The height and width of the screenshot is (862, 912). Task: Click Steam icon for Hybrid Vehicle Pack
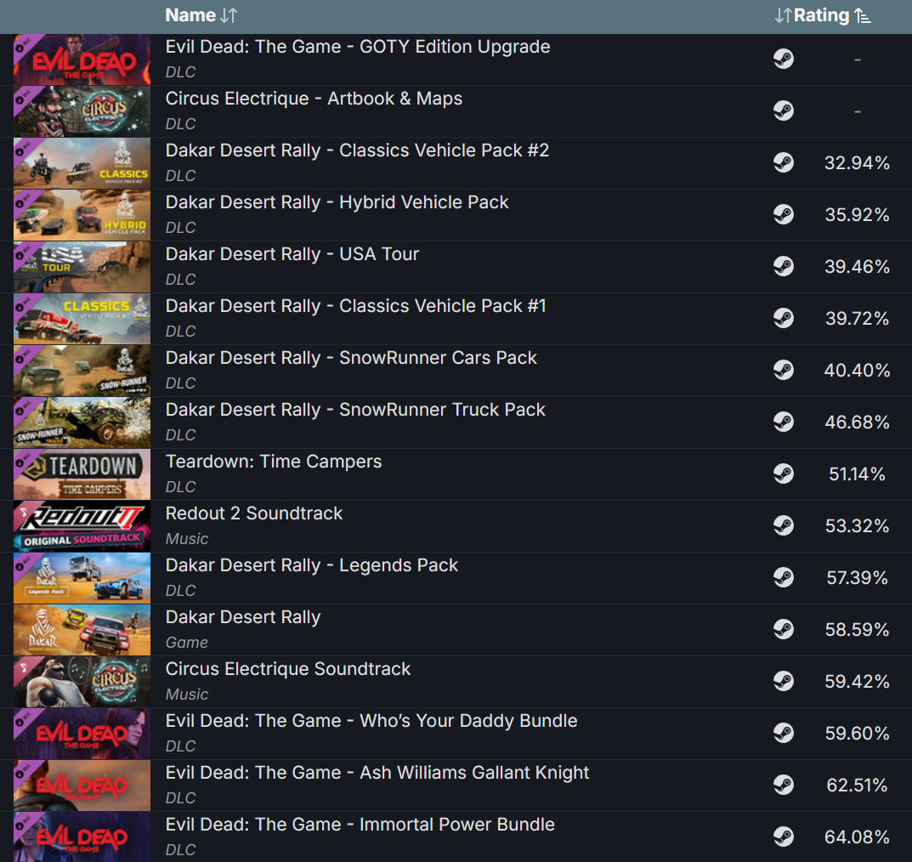pos(784,214)
